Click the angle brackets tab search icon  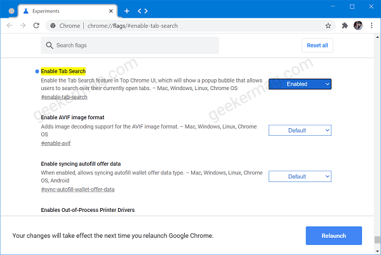pos(143,11)
